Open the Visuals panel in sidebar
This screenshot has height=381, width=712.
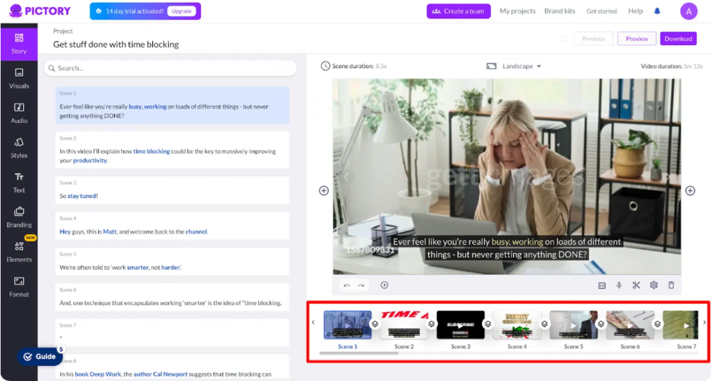click(x=19, y=77)
